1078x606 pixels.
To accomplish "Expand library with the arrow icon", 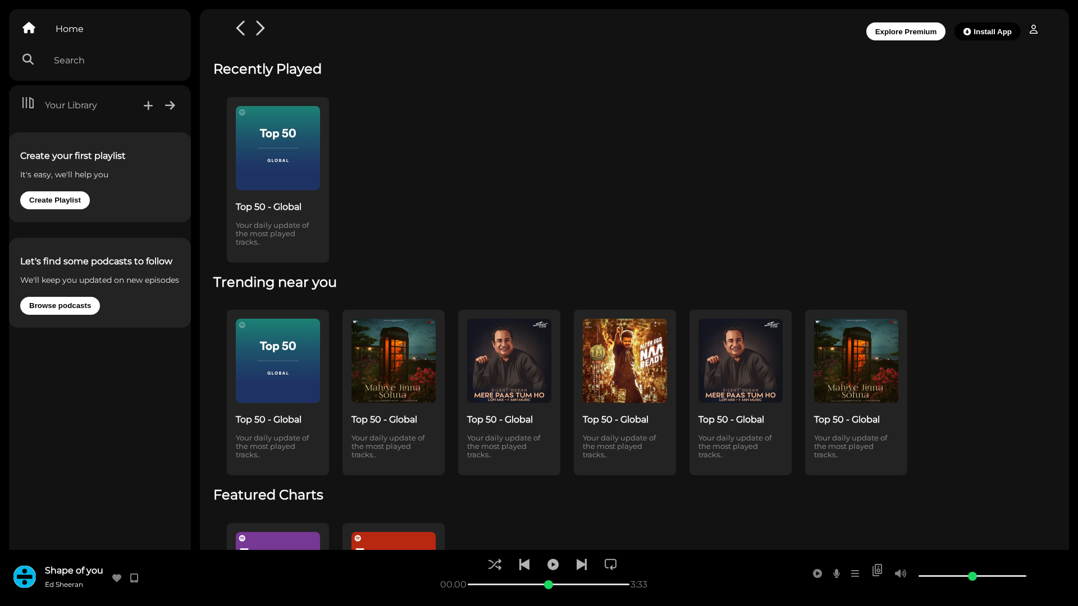I will coord(170,105).
